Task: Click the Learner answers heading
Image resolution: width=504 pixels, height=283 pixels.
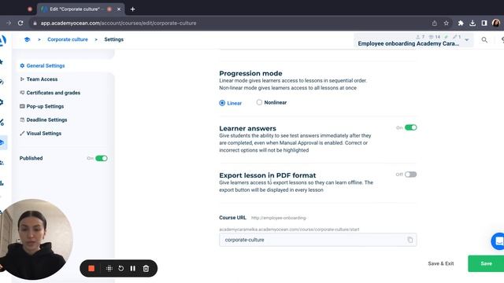Action: [247, 128]
